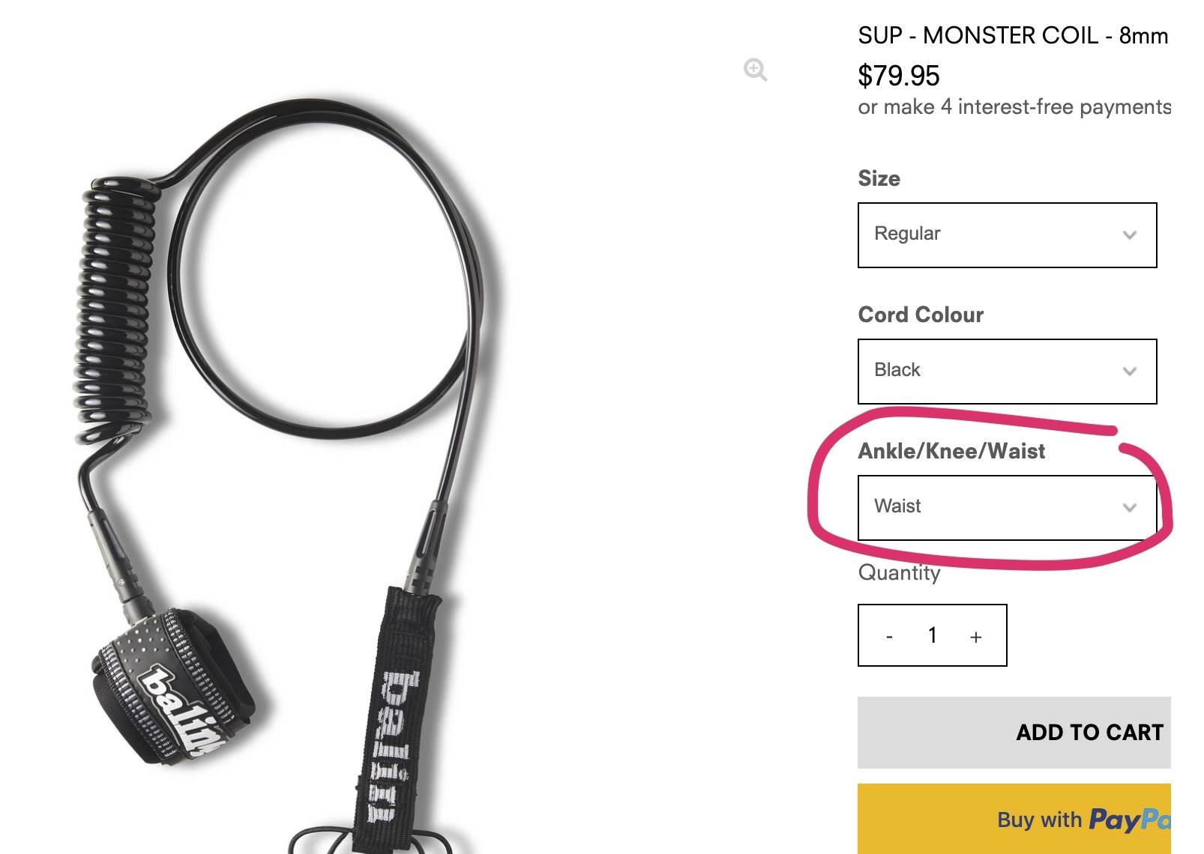Open the Ankle/Knee/Waist dropdown showing Waist
1204x854 pixels.
tap(1006, 507)
